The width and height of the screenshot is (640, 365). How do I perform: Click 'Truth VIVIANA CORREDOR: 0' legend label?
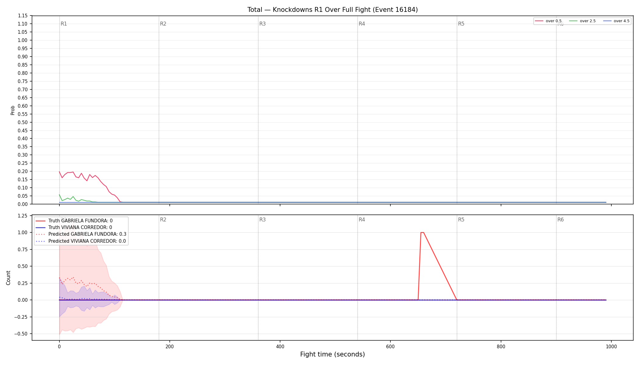pyautogui.click(x=80, y=228)
